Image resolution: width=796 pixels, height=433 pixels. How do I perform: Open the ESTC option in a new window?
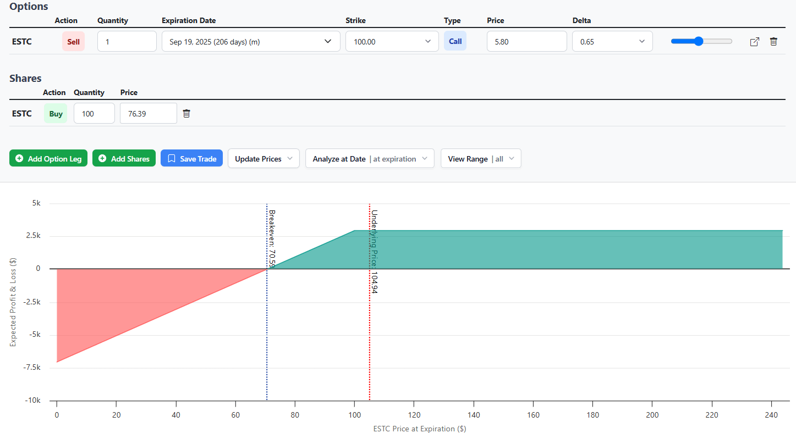point(754,41)
